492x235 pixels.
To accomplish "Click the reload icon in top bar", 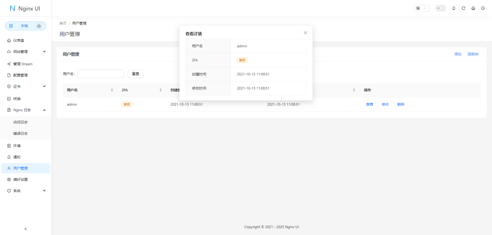I will (x=463, y=8).
